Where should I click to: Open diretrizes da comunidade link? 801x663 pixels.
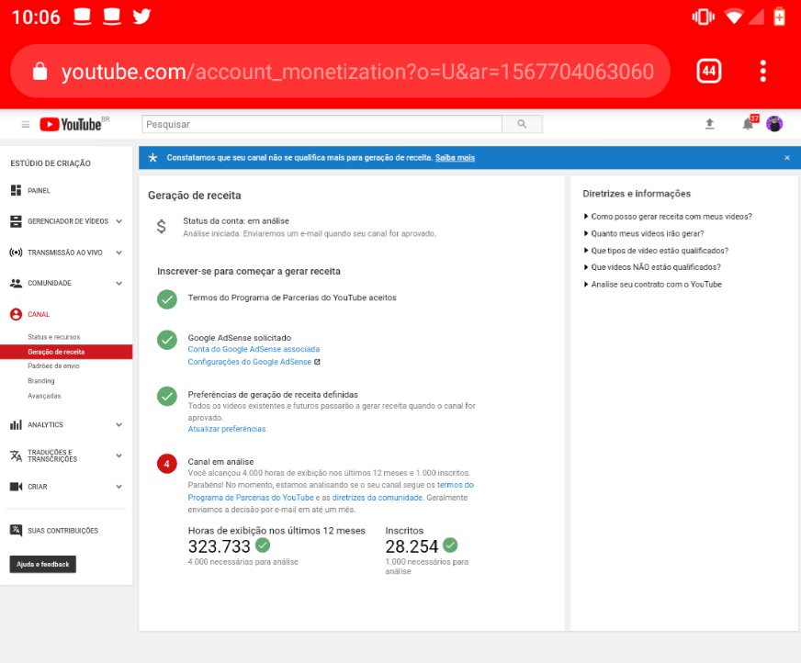tap(377, 498)
